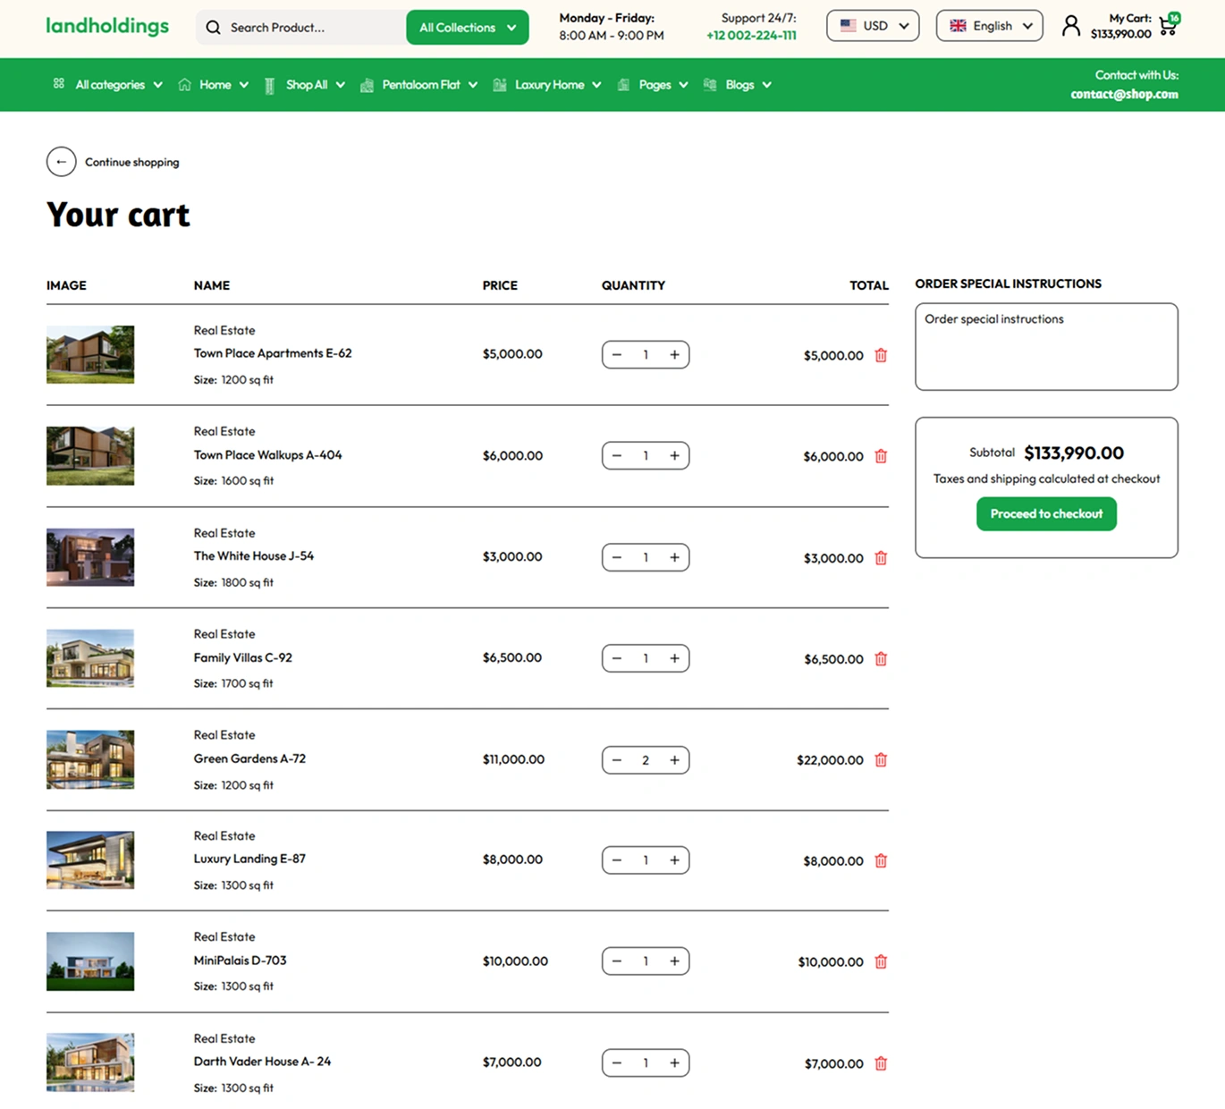Open the Luxury Home menu

[547, 85]
